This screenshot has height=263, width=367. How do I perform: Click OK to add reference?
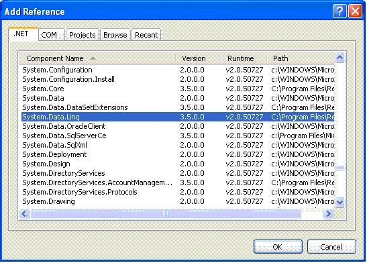point(278,247)
